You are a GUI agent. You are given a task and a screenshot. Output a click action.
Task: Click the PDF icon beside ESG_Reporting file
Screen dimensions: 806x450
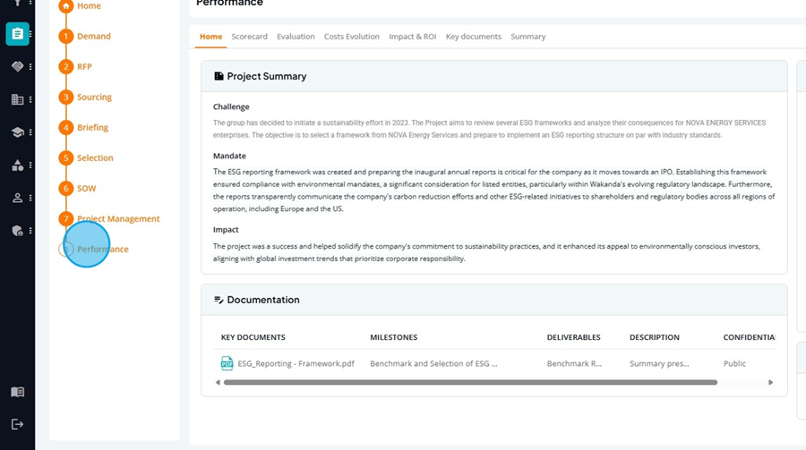(227, 363)
